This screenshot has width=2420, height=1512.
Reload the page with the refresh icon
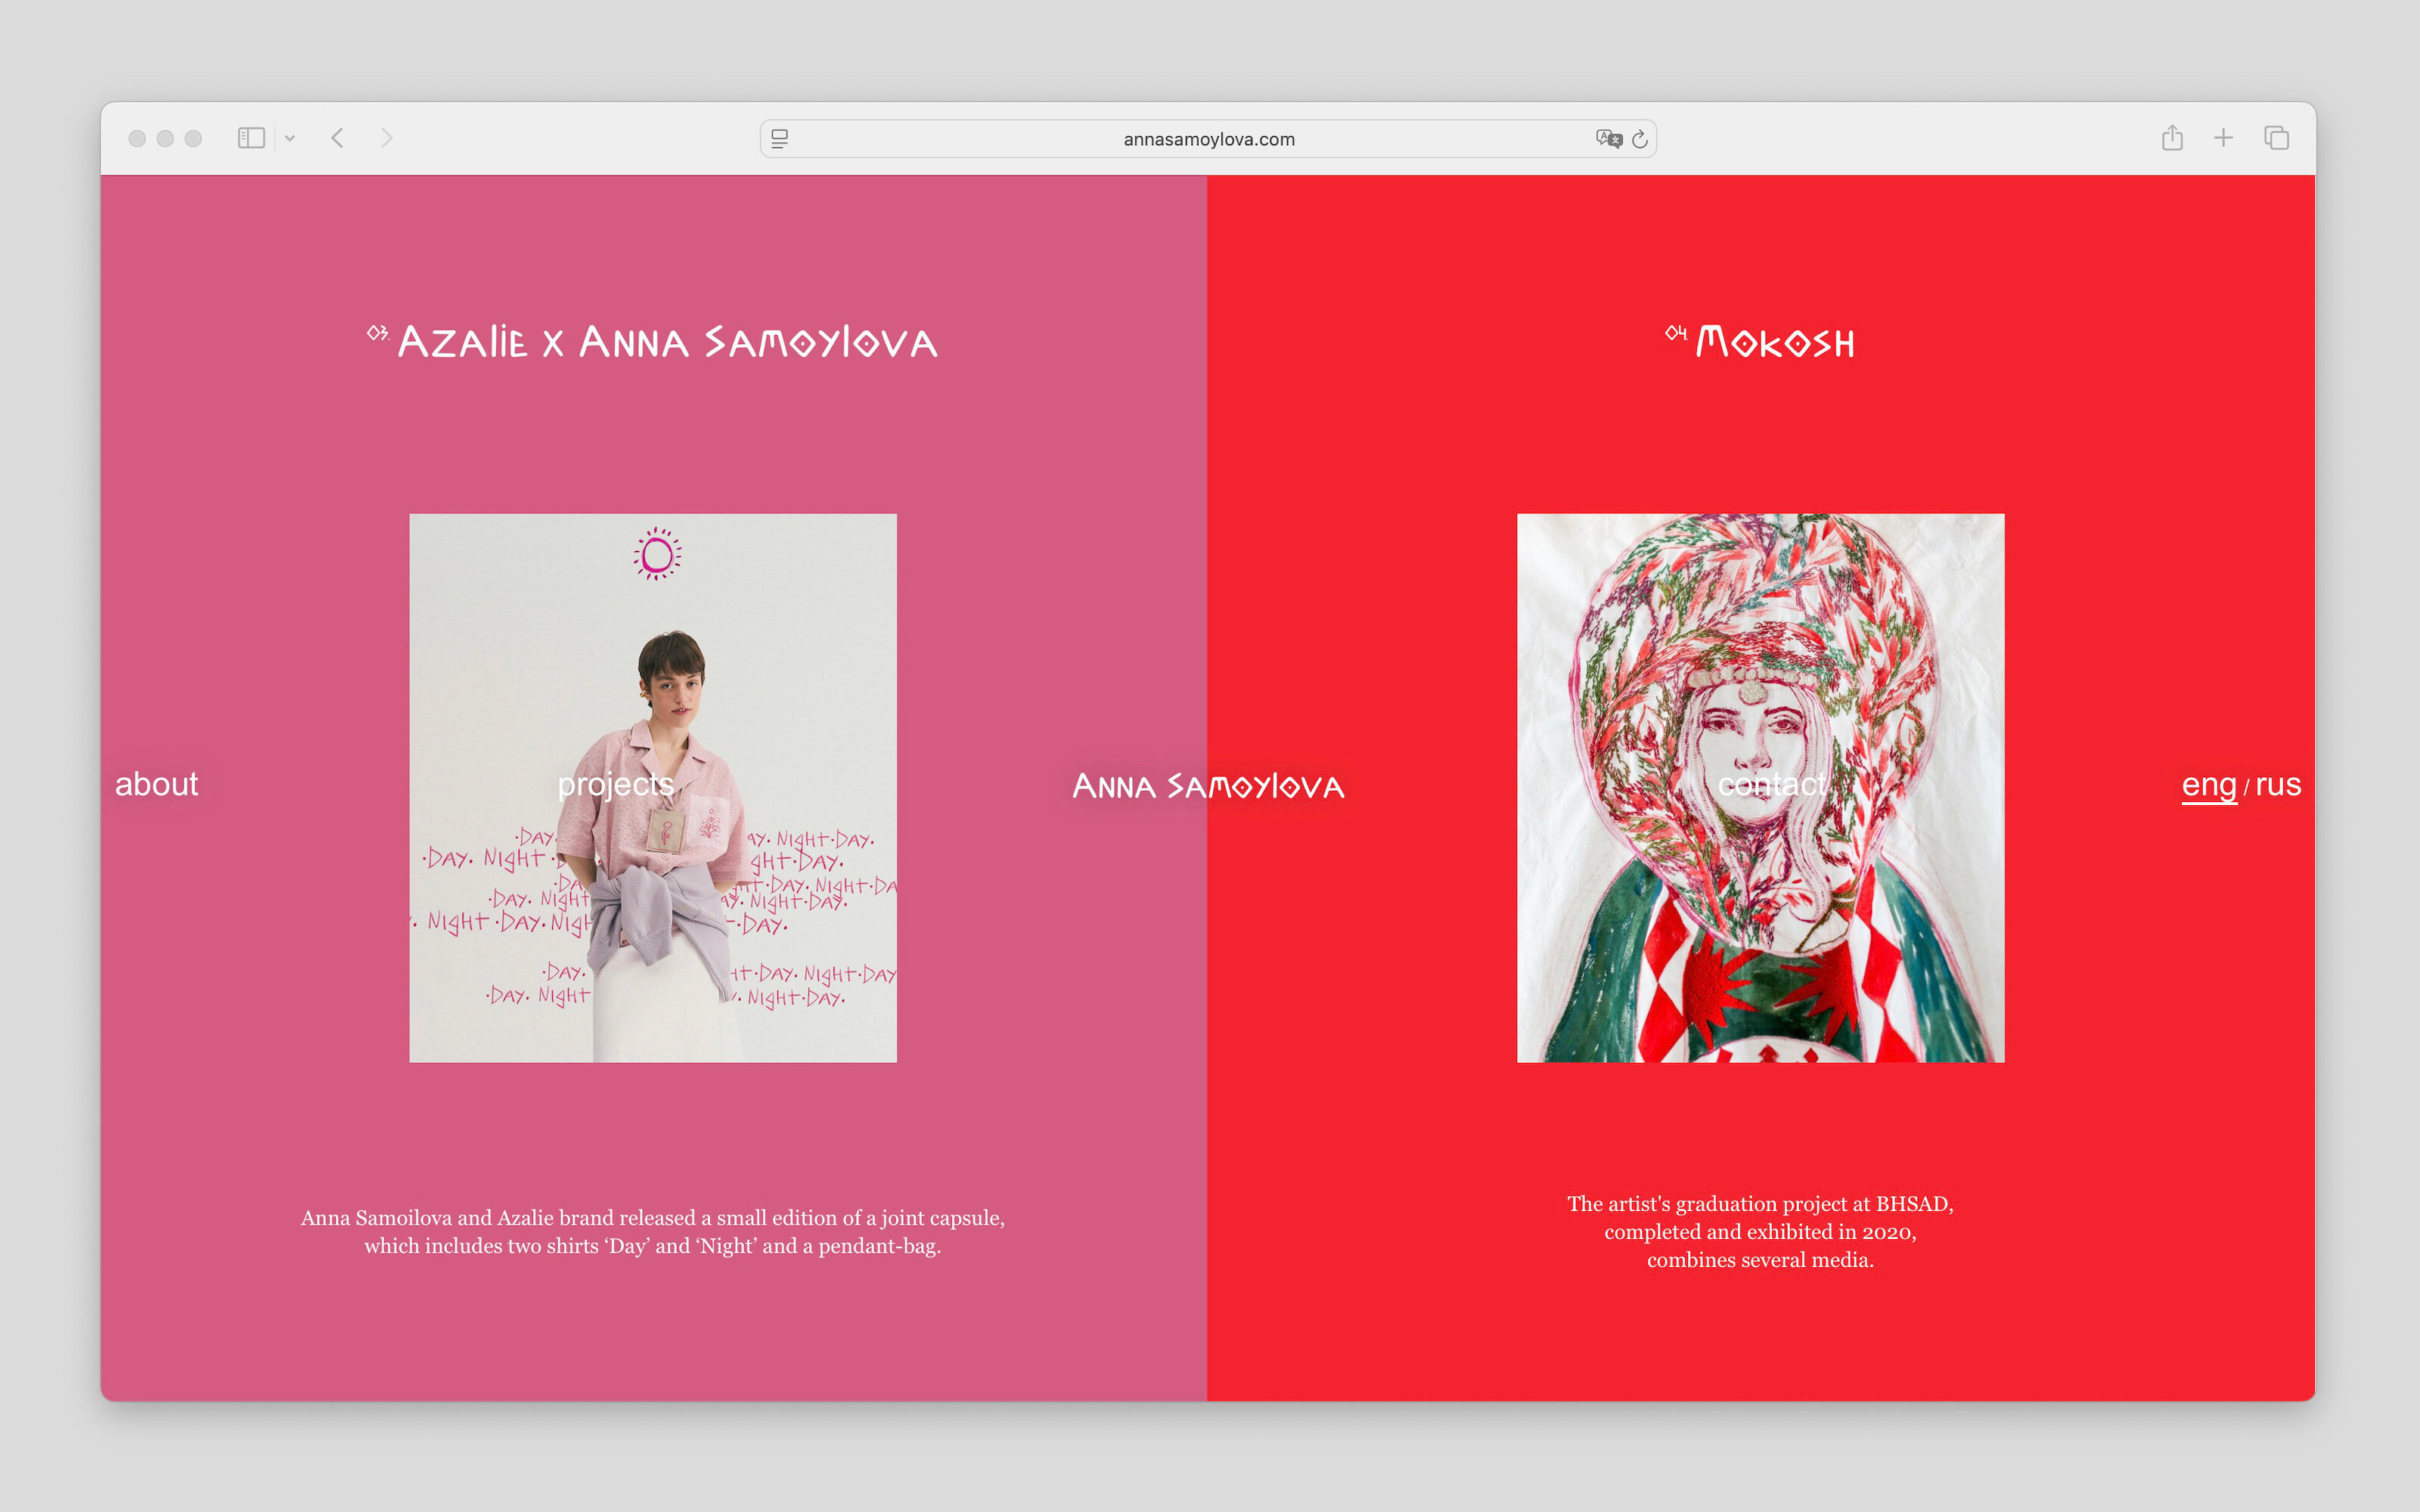(x=1640, y=139)
